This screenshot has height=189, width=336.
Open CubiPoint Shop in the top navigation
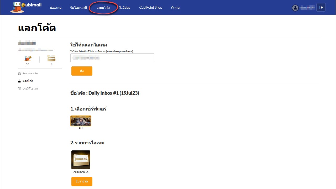click(151, 7)
